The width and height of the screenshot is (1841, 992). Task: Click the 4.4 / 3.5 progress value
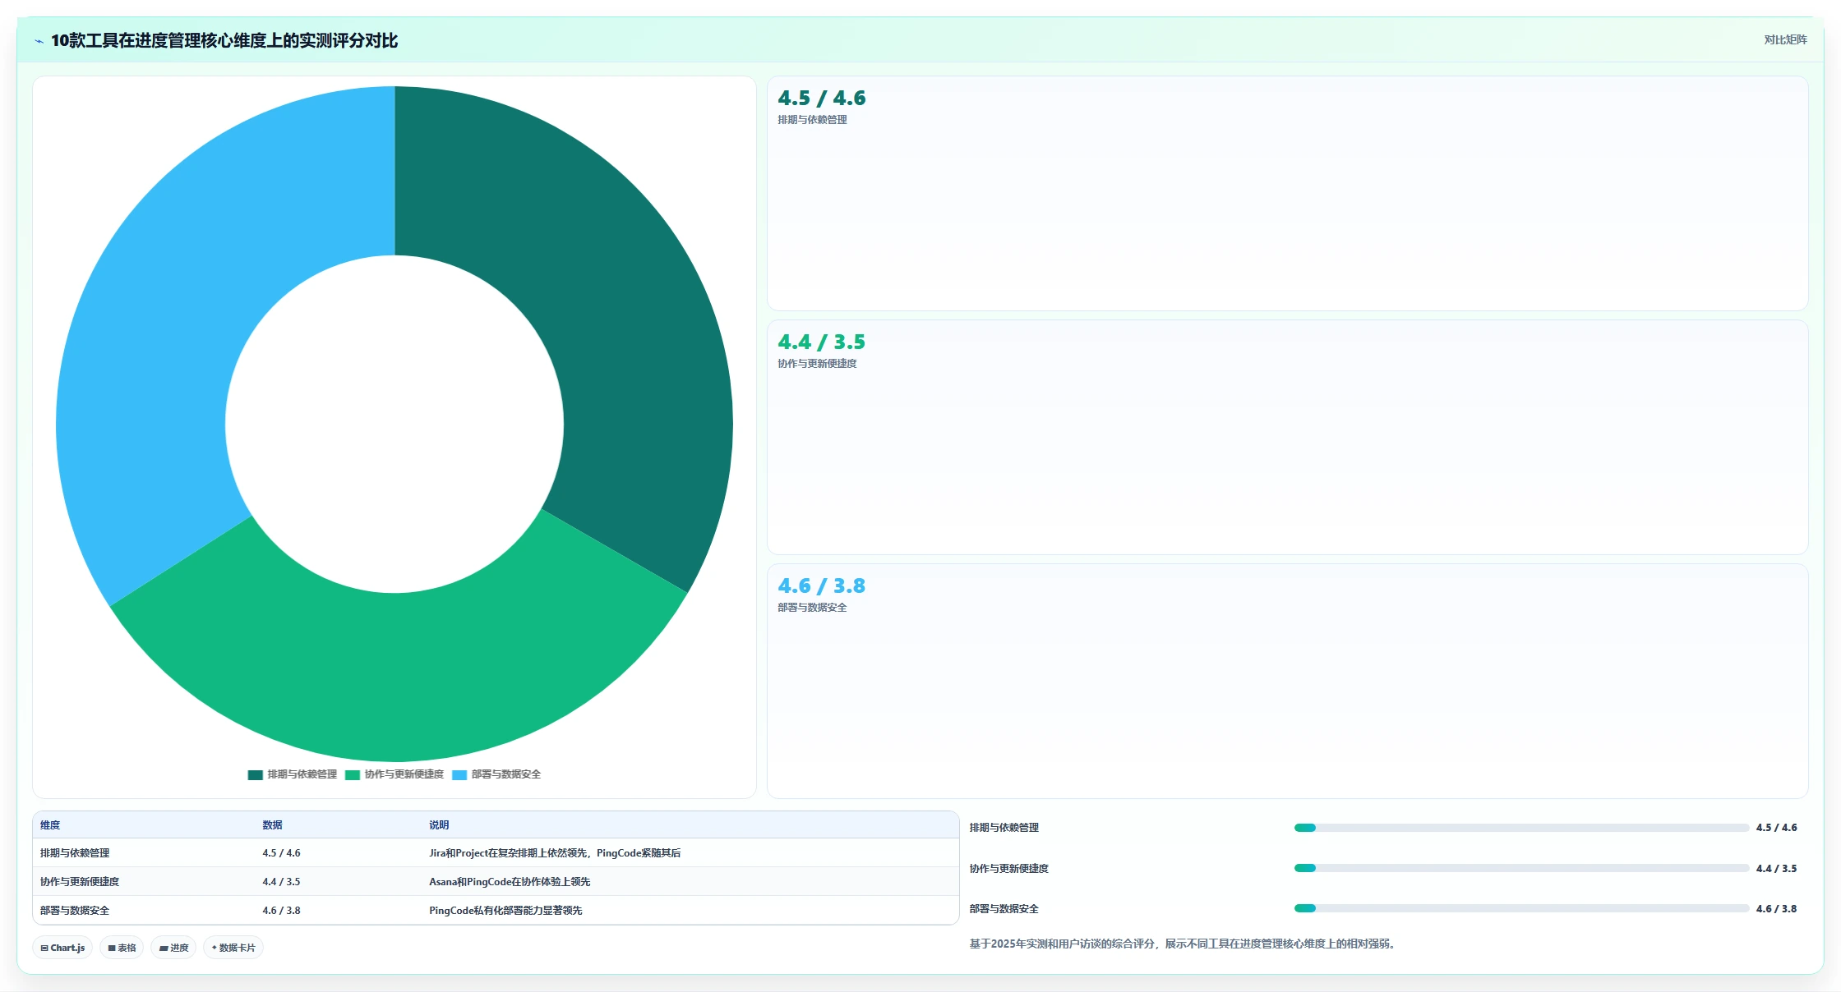click(1776, 869)
